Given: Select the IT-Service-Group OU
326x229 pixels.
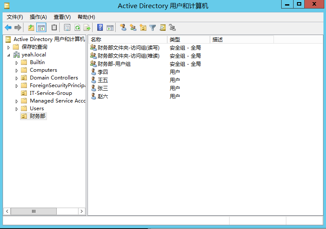Looking at the screenshot, I should point(51,93).
